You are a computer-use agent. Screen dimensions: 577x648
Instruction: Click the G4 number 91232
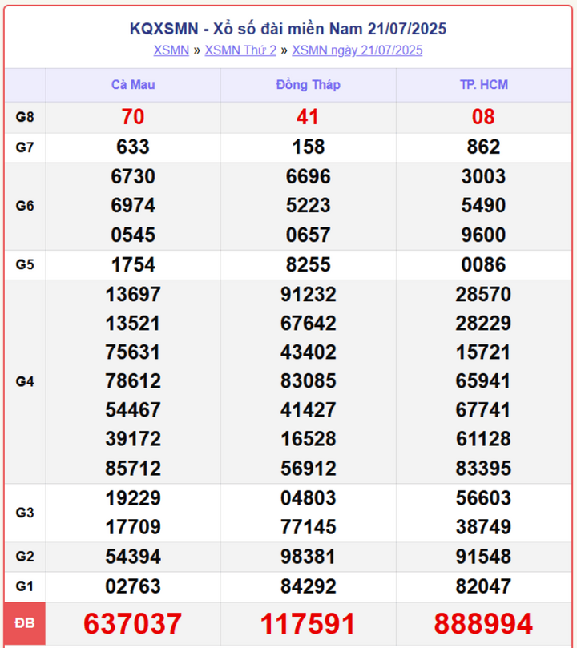pyautogui.click(x=309, y=295)
